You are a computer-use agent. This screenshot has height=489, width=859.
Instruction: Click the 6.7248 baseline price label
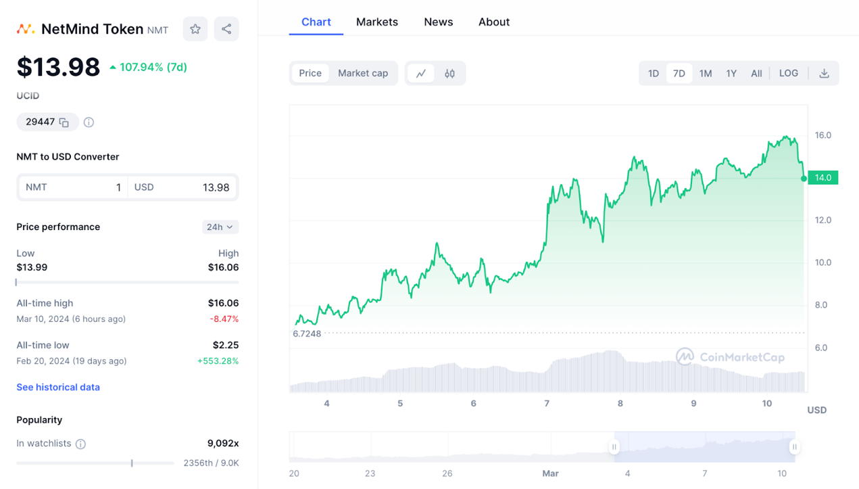307,334
